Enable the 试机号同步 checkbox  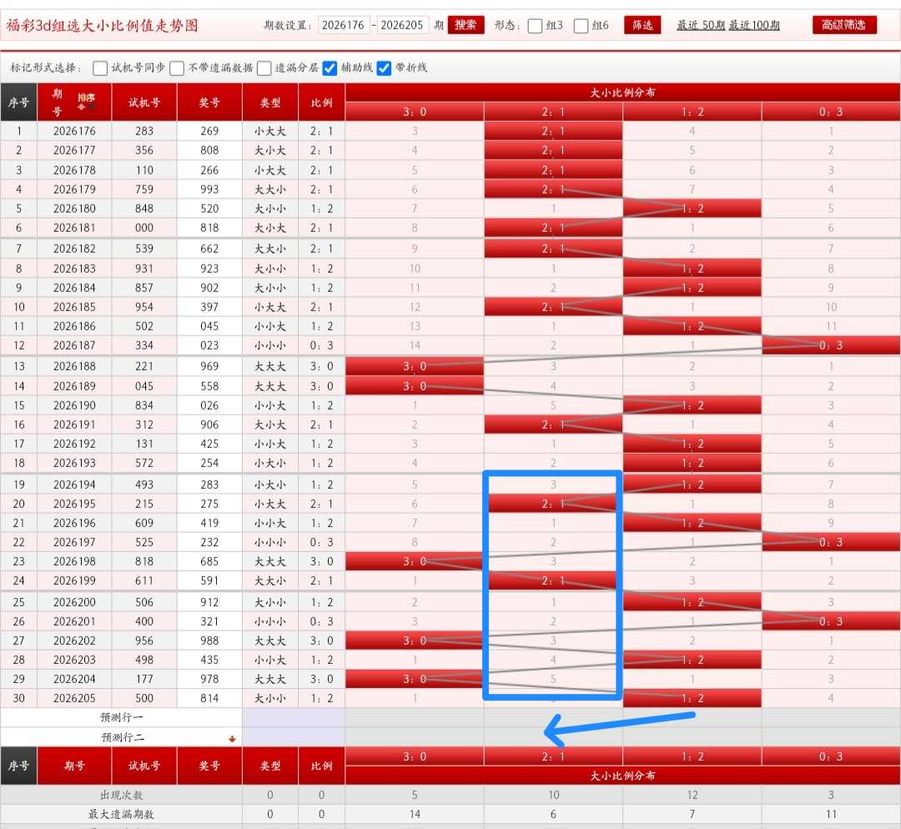click(100, 68)
